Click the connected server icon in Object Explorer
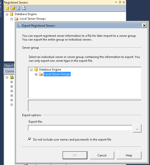Image resolution: width=150 pixels, height=165 pixels. [x=12, y=77]
